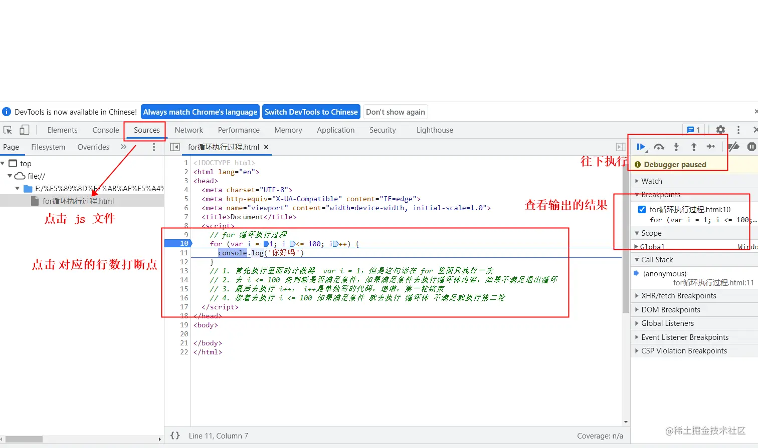The height and width of the screenshot is (448, 758).
Task: Click Switch DevTools to Chinese
Action: click(x=311, y=112)
